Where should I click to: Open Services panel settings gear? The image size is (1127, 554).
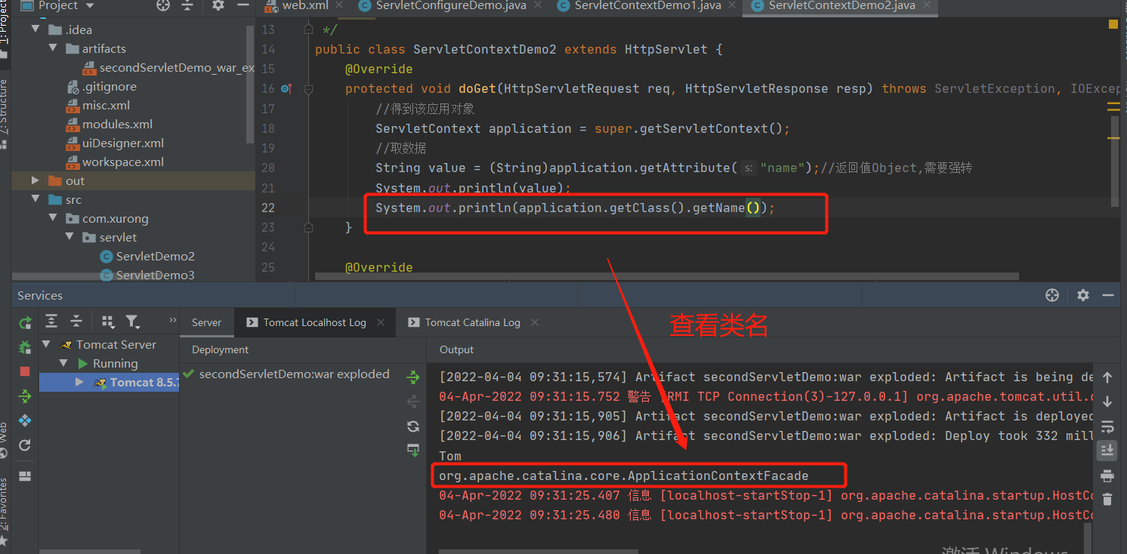coord(1083,295)
